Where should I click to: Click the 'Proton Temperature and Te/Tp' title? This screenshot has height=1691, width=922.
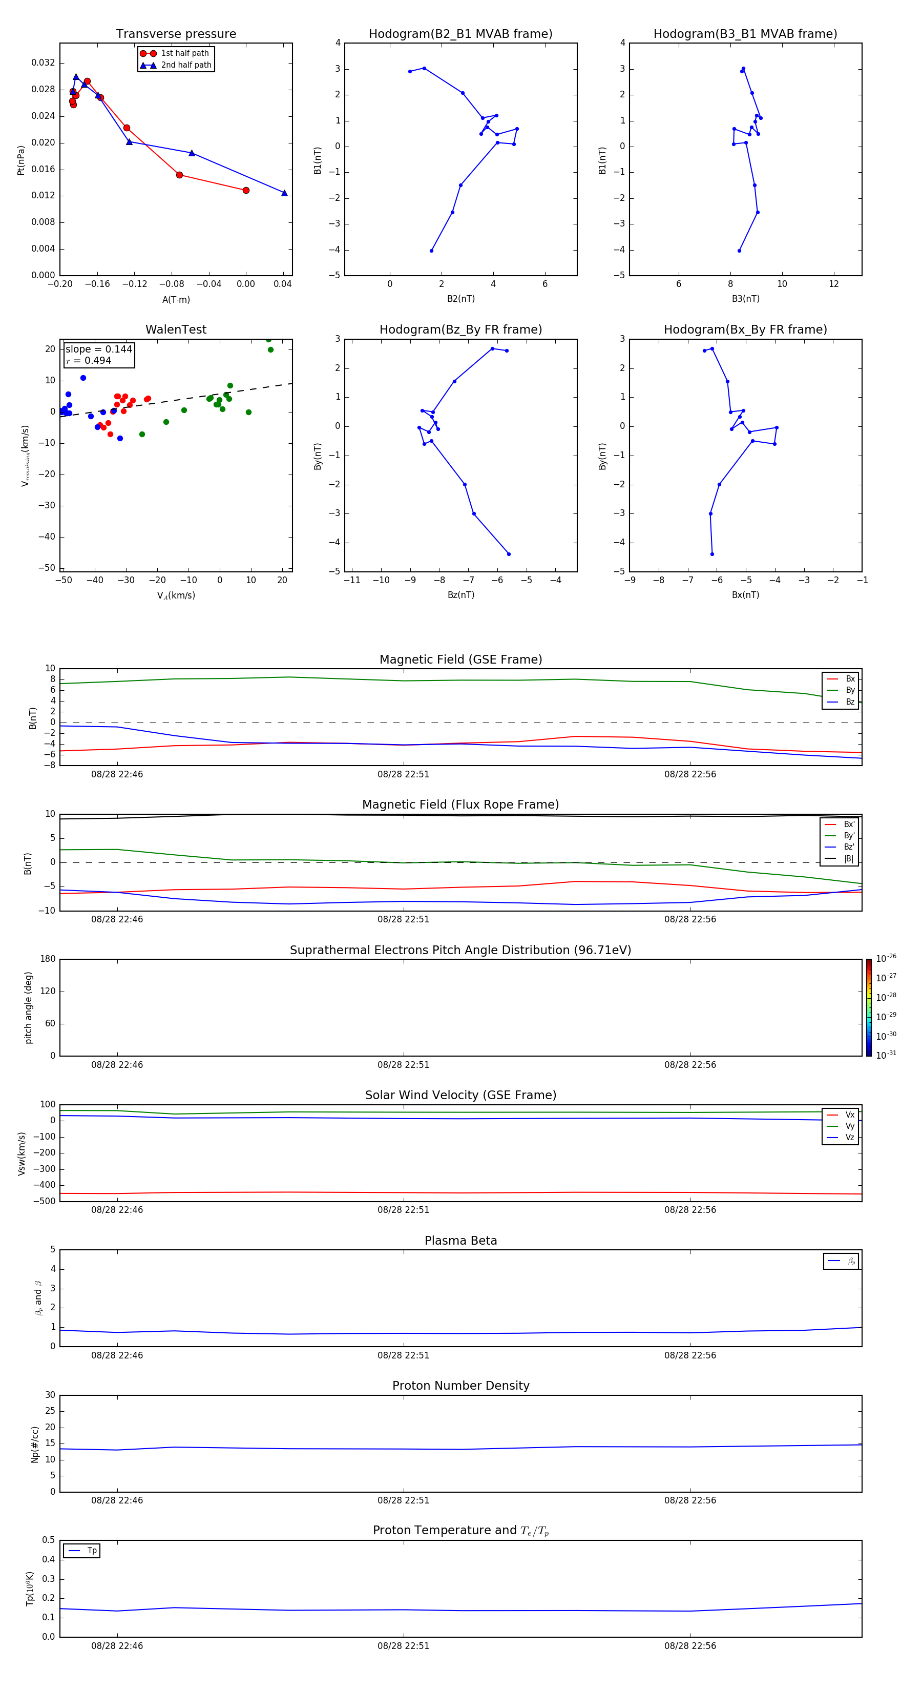[x=460, y=1530]
